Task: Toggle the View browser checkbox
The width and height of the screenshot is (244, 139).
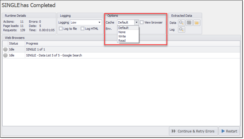Action: click(142, 22)
